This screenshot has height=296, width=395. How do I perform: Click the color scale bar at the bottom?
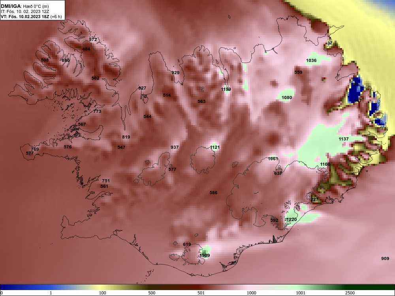tap(197, 287)
